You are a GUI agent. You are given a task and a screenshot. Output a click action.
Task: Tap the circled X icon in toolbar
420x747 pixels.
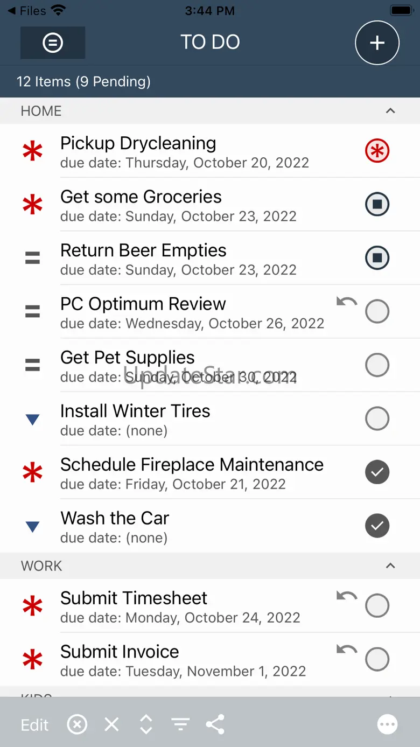click(77, 725)
